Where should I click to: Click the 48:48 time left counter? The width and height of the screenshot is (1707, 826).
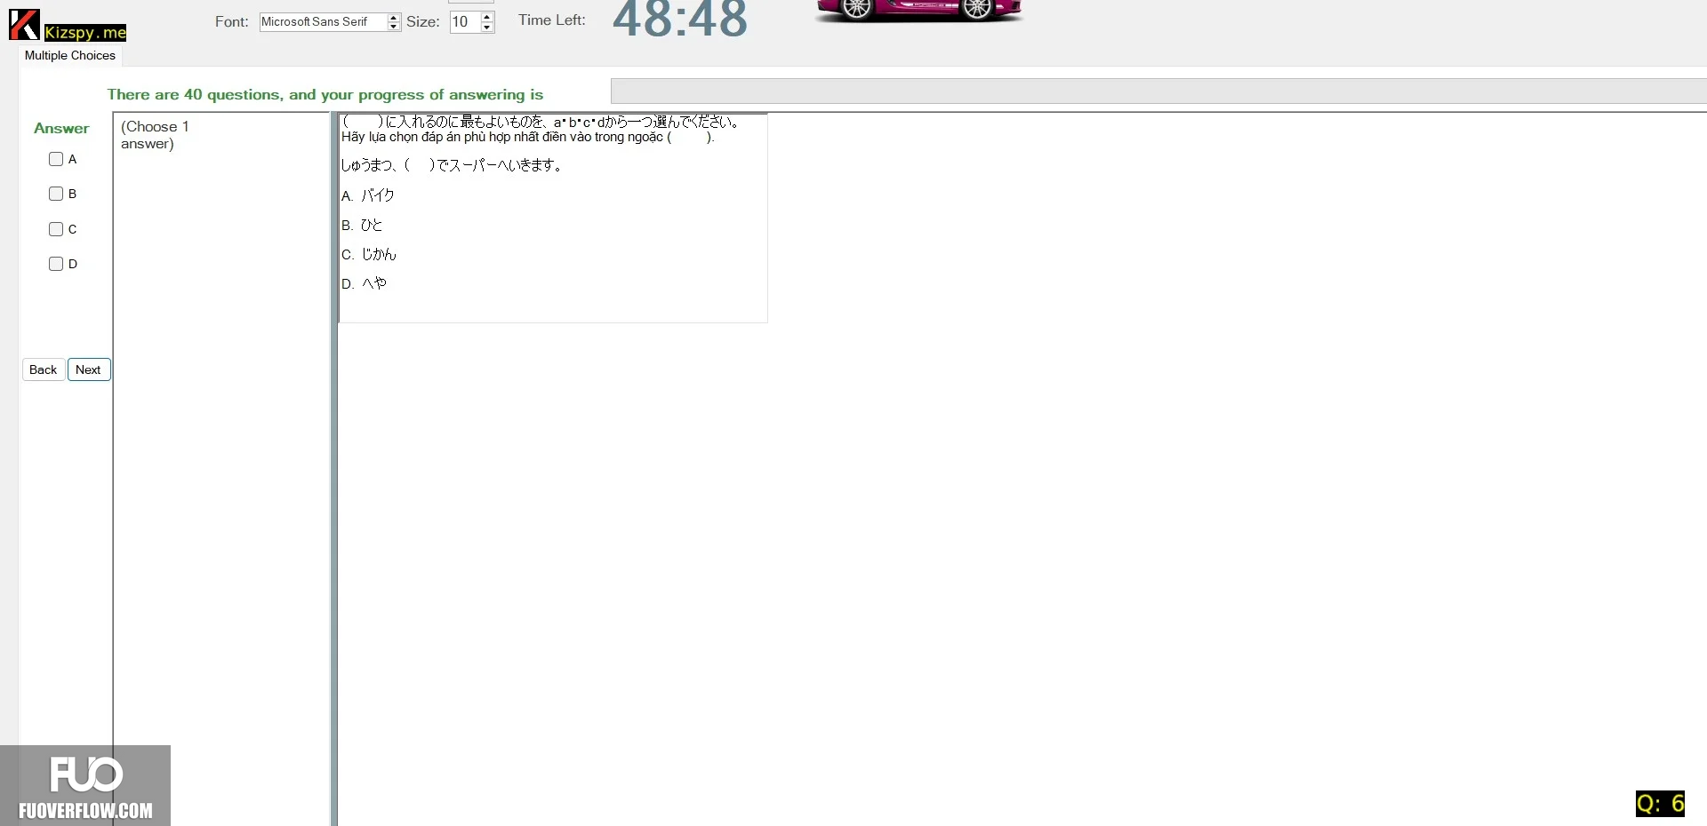click(680, 20)
